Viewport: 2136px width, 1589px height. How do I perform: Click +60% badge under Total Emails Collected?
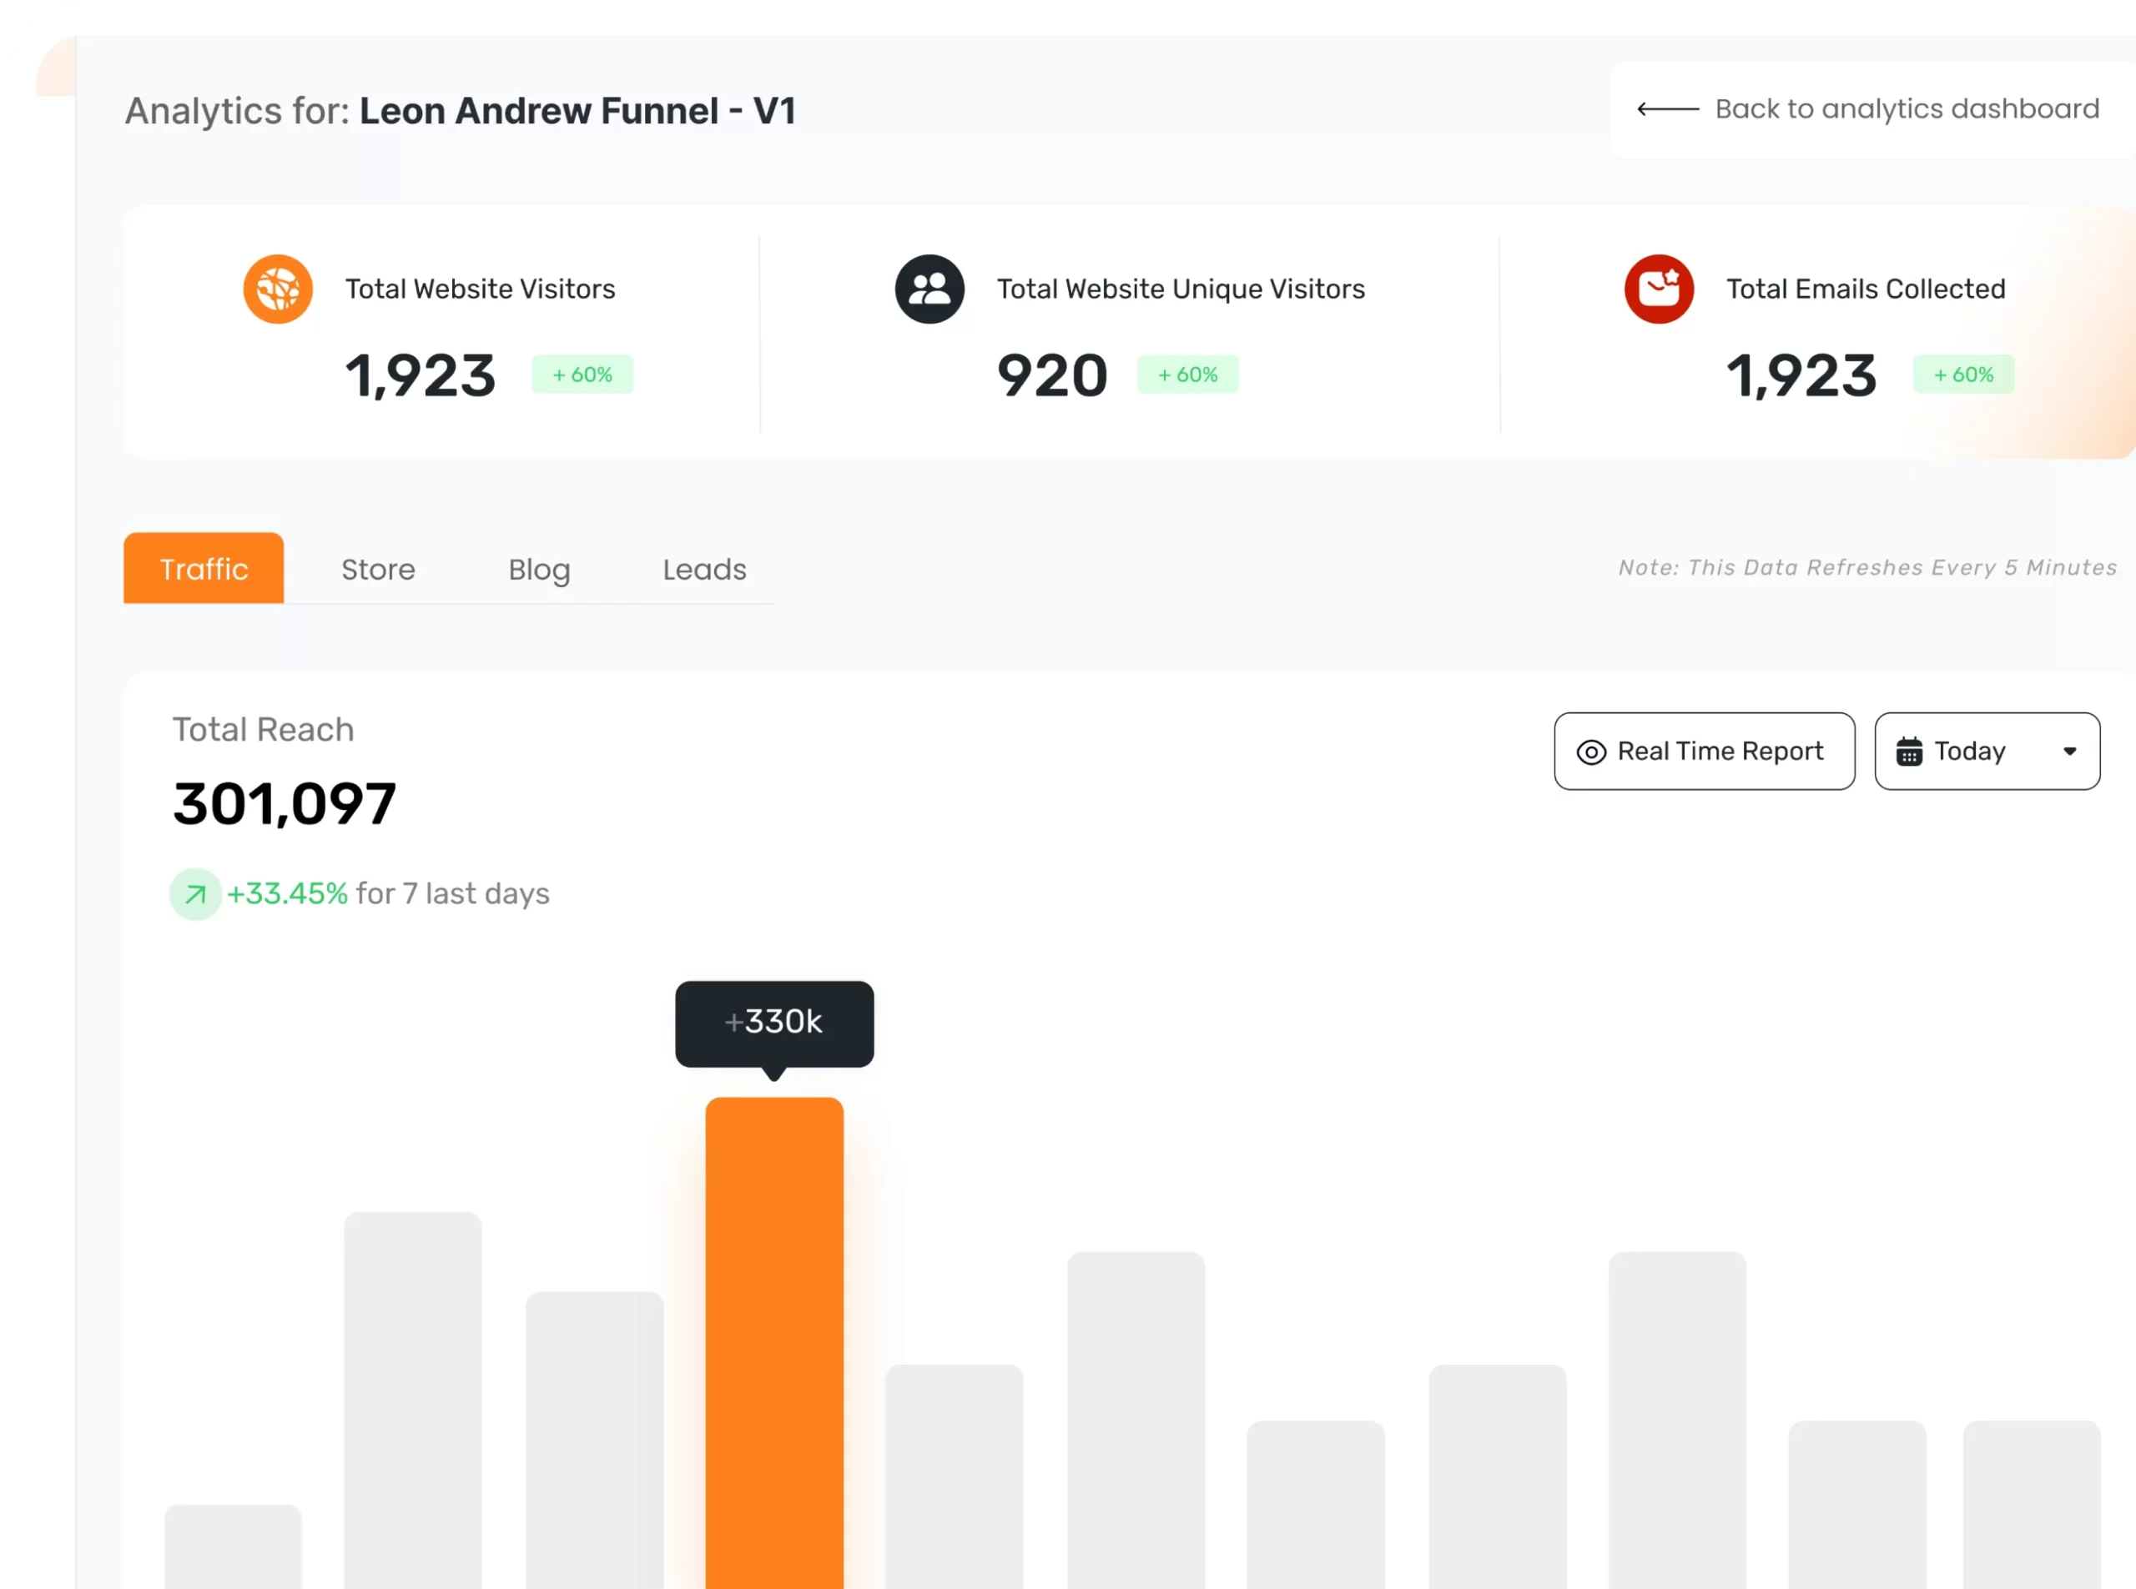coord(1962,375)
